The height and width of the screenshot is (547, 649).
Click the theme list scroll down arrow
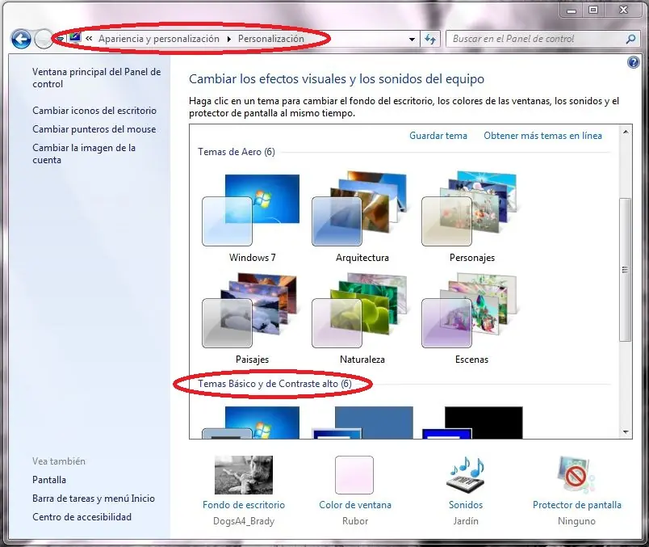(626, 431)
